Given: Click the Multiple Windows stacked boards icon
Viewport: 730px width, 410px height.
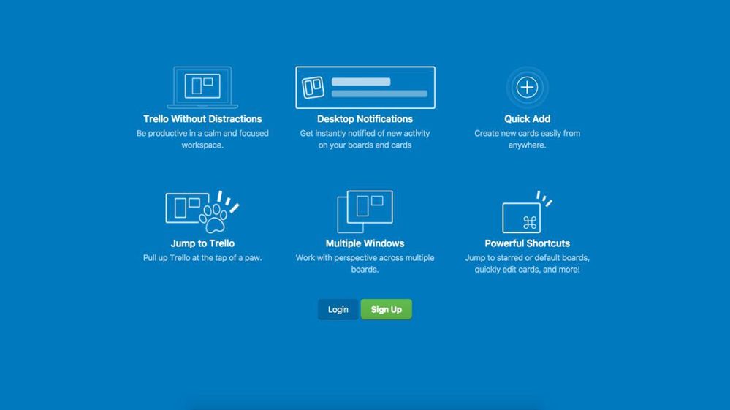Looking at the screenshot, I should pyautogui.click(x=365, y=212).
